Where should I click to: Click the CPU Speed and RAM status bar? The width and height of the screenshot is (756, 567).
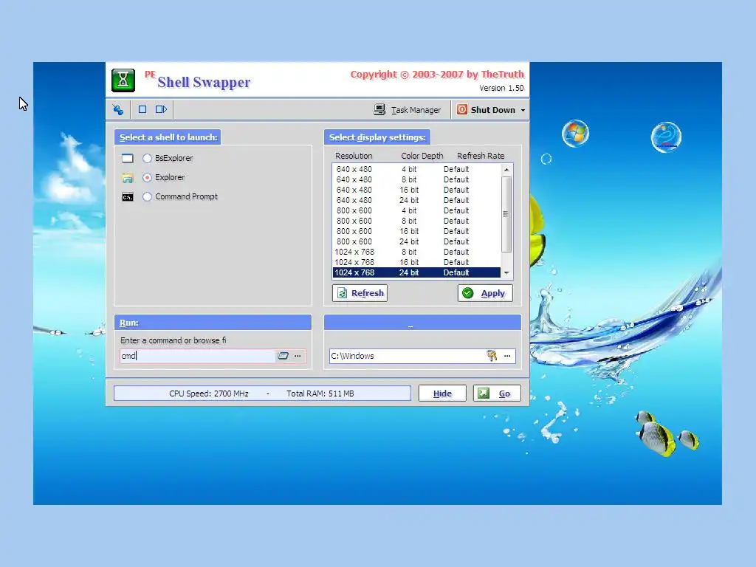262,394
